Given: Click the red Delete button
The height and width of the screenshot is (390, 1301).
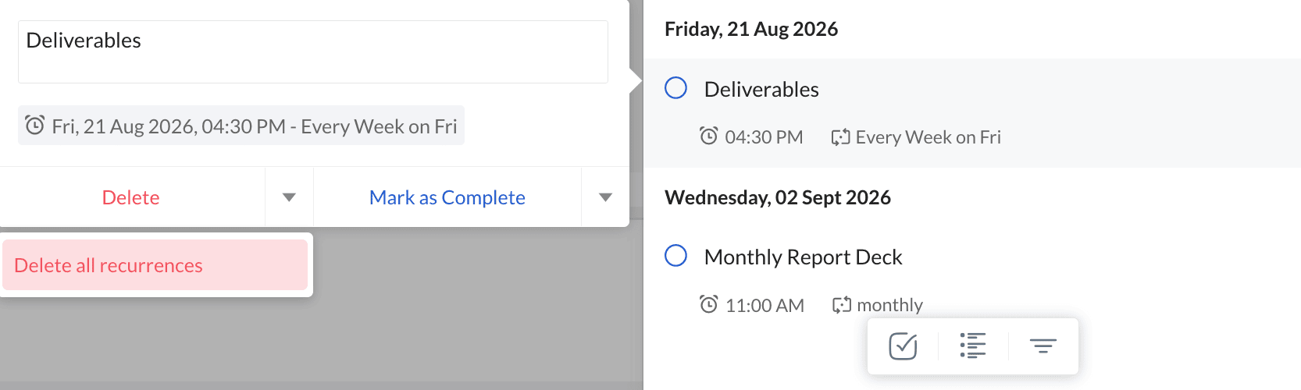Looking at the screenshot, I should pos(131,197).
